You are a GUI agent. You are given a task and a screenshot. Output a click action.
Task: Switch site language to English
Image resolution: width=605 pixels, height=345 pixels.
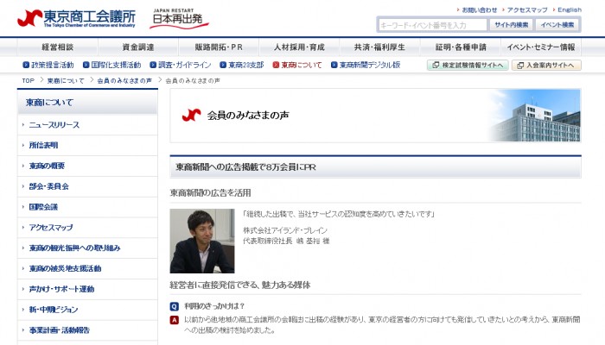pyautogui.click(x=568, y=9)
